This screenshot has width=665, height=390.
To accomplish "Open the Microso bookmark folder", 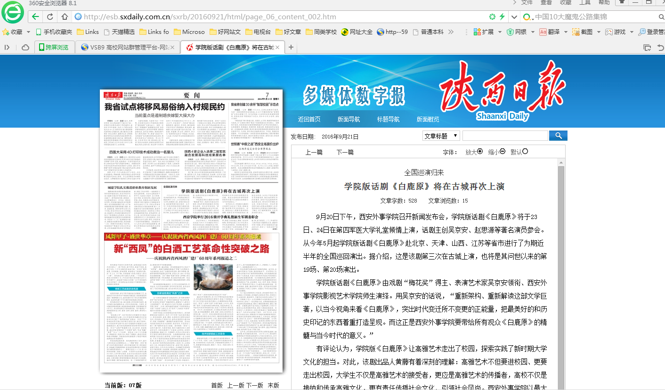I will tap(189, 32).
